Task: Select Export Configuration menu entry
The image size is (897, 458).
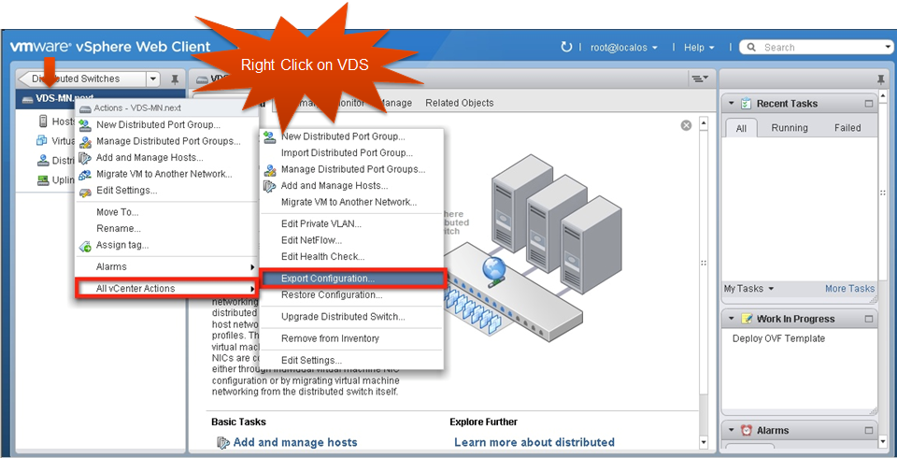Action: pyautogui.click(x=327, y=278)
